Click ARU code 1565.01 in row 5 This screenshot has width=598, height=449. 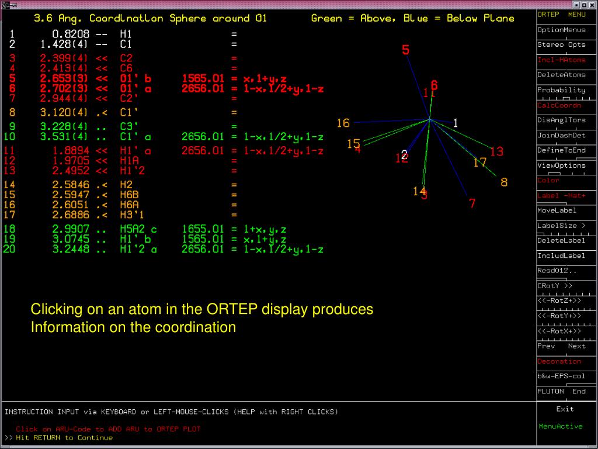pos(203,79)
